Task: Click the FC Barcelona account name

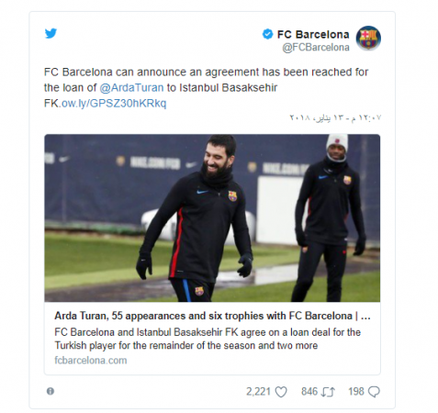Action: 313,34
